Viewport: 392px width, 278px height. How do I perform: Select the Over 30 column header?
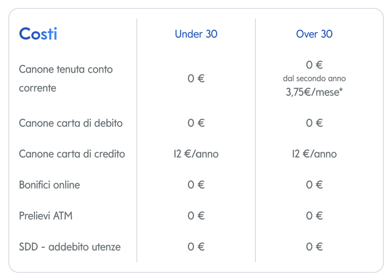pos(314,34)
